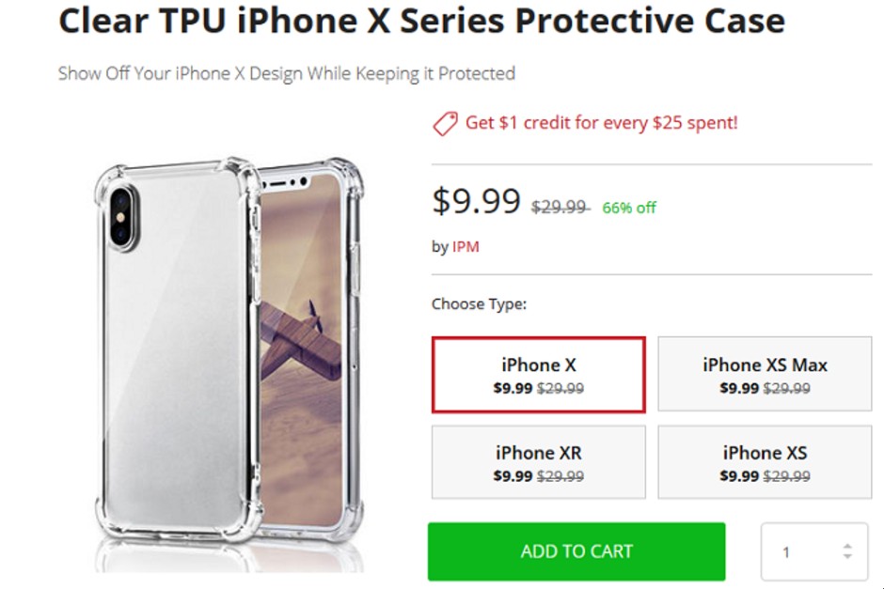
Task: Click the "Get $1 credit" promo text
Action: tap(602, 123)
